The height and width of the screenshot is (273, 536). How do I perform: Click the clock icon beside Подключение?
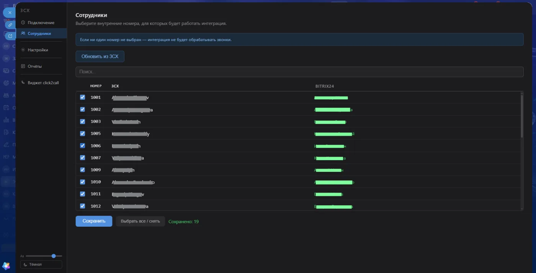click(x=23, y=23)
